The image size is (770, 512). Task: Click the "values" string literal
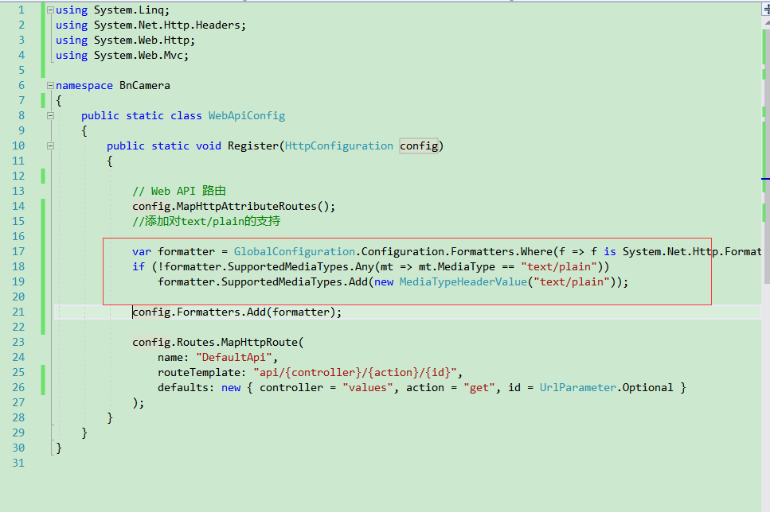(x=368, y=388)
